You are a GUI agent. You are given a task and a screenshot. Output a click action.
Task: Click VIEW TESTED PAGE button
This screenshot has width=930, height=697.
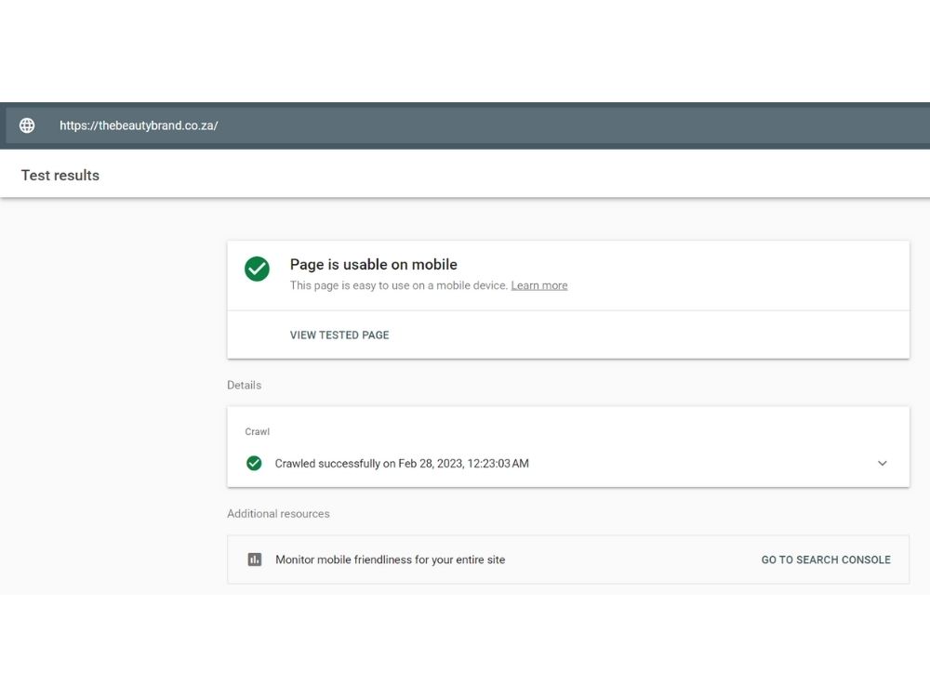(x=339, y=335)
